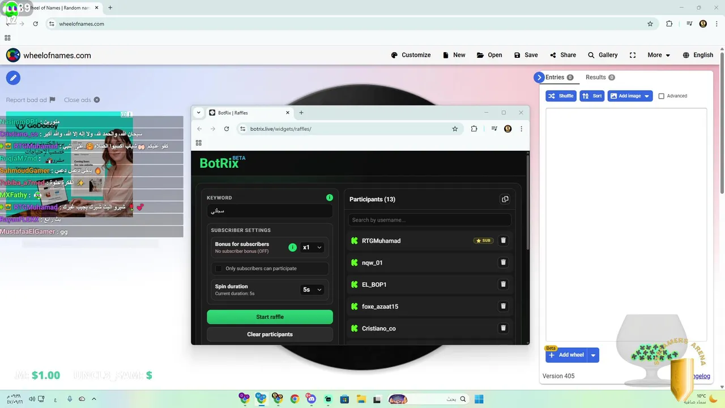Click the keyword info icon in BotRix
Screen dimensions: 725x408
pyautogui.click(x=330, y=198)
